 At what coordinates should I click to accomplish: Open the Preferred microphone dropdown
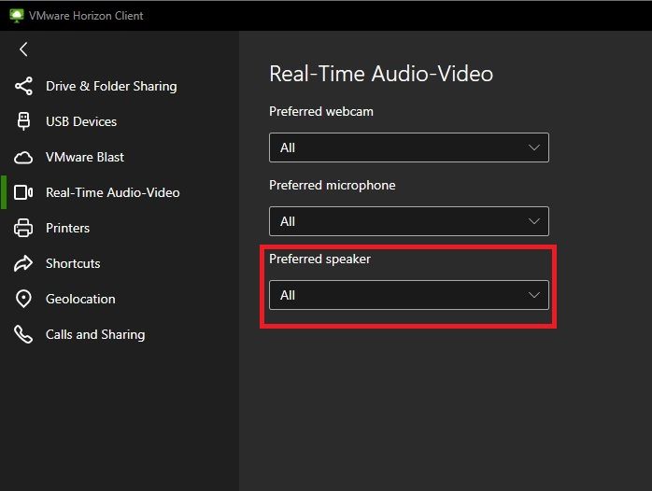coord(408,221)
